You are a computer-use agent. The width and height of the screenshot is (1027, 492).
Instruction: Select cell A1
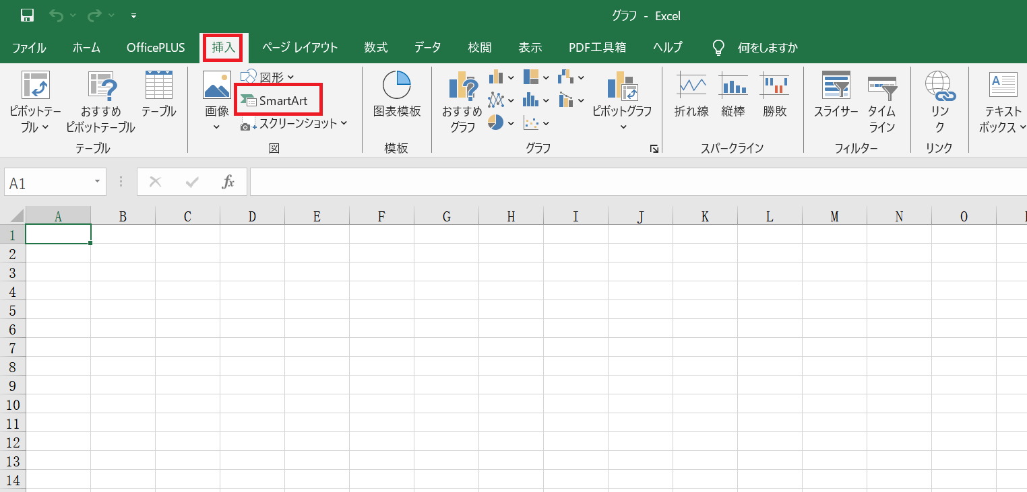tap(58, 234)
